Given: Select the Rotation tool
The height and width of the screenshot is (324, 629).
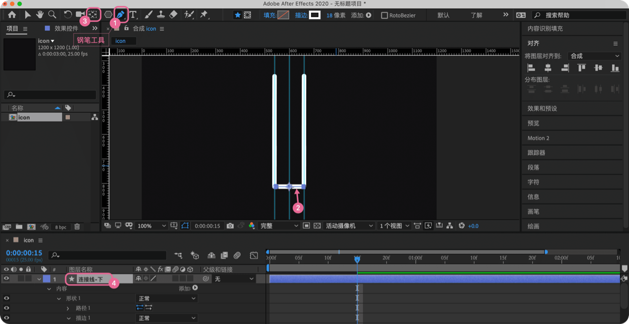Looking at the screenshot, I should 68,15.
